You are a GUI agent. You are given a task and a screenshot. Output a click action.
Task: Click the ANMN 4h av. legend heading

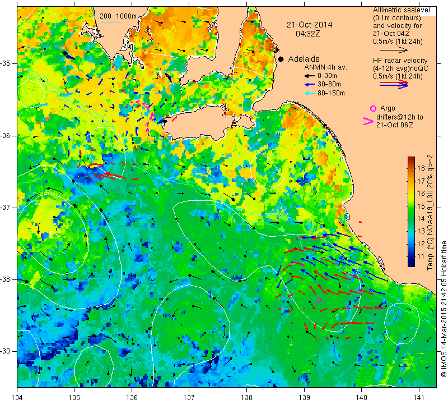tap(325, 67)
